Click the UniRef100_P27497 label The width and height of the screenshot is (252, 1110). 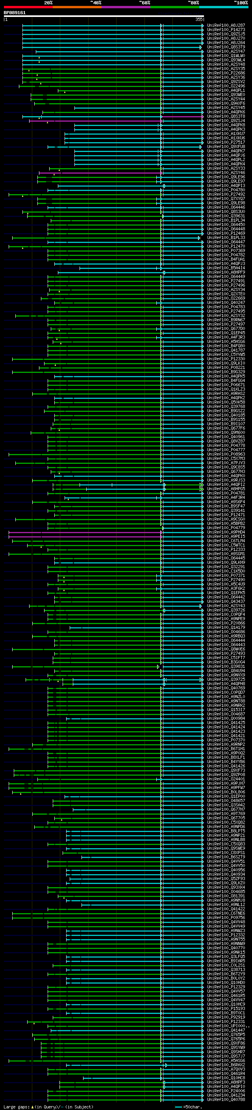(226, 324)
